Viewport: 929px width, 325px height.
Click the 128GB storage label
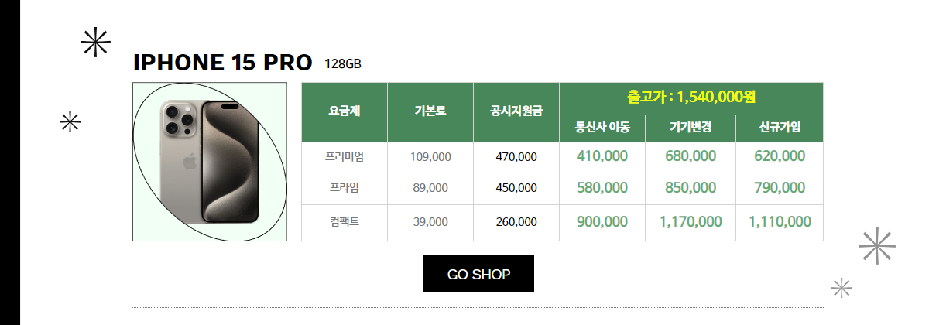click(x=343, y=63)
